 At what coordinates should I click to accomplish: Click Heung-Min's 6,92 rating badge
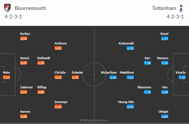[130, 107]
